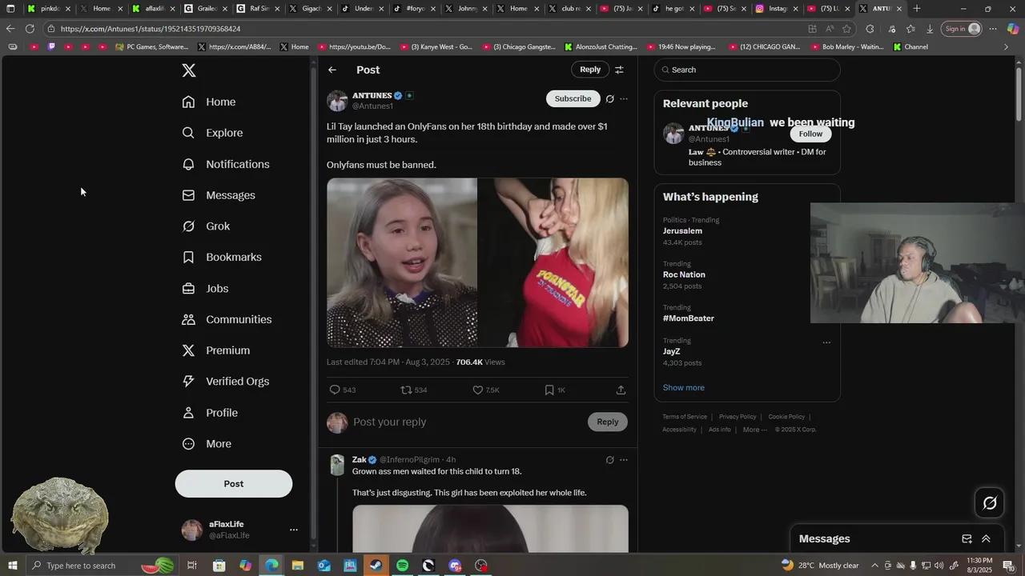
Task: Open account menu dots next to aFlaxLife
Action: click(293, 530)
